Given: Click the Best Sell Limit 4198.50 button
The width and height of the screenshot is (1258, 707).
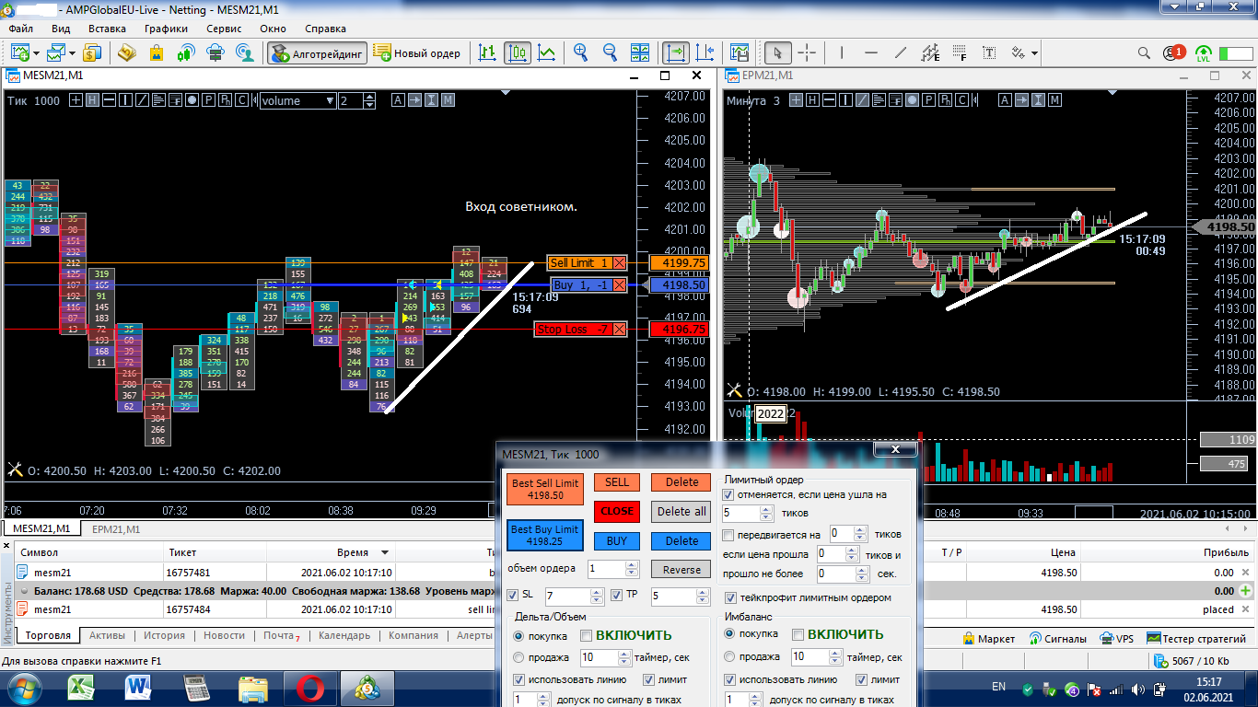Looking at the screenshot, I should tap(545, 489).
